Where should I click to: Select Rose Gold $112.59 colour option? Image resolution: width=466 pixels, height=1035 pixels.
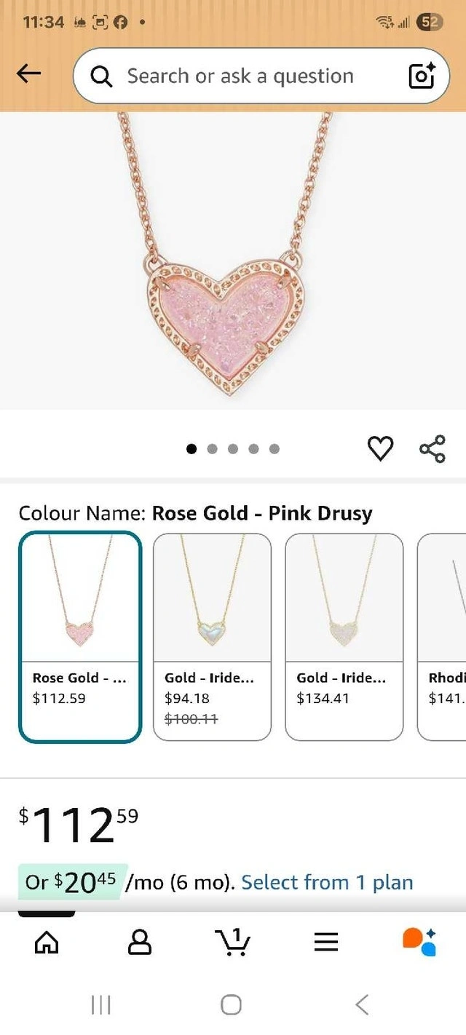click(80, 637)
